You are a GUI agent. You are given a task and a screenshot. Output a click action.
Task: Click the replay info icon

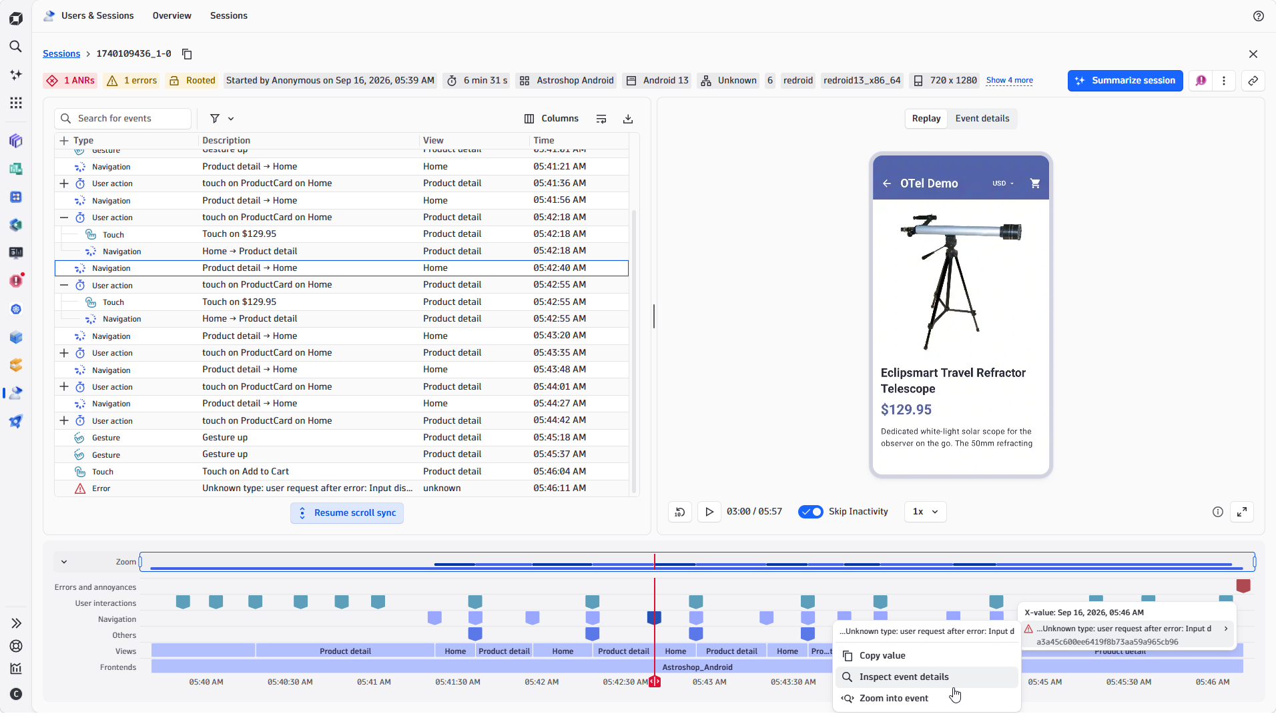[x=1219, y=512]
